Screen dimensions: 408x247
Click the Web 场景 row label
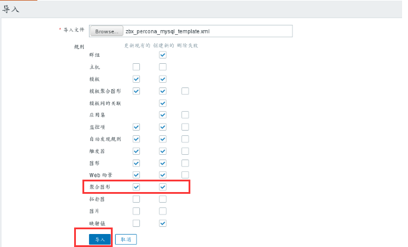click(101, 175)
